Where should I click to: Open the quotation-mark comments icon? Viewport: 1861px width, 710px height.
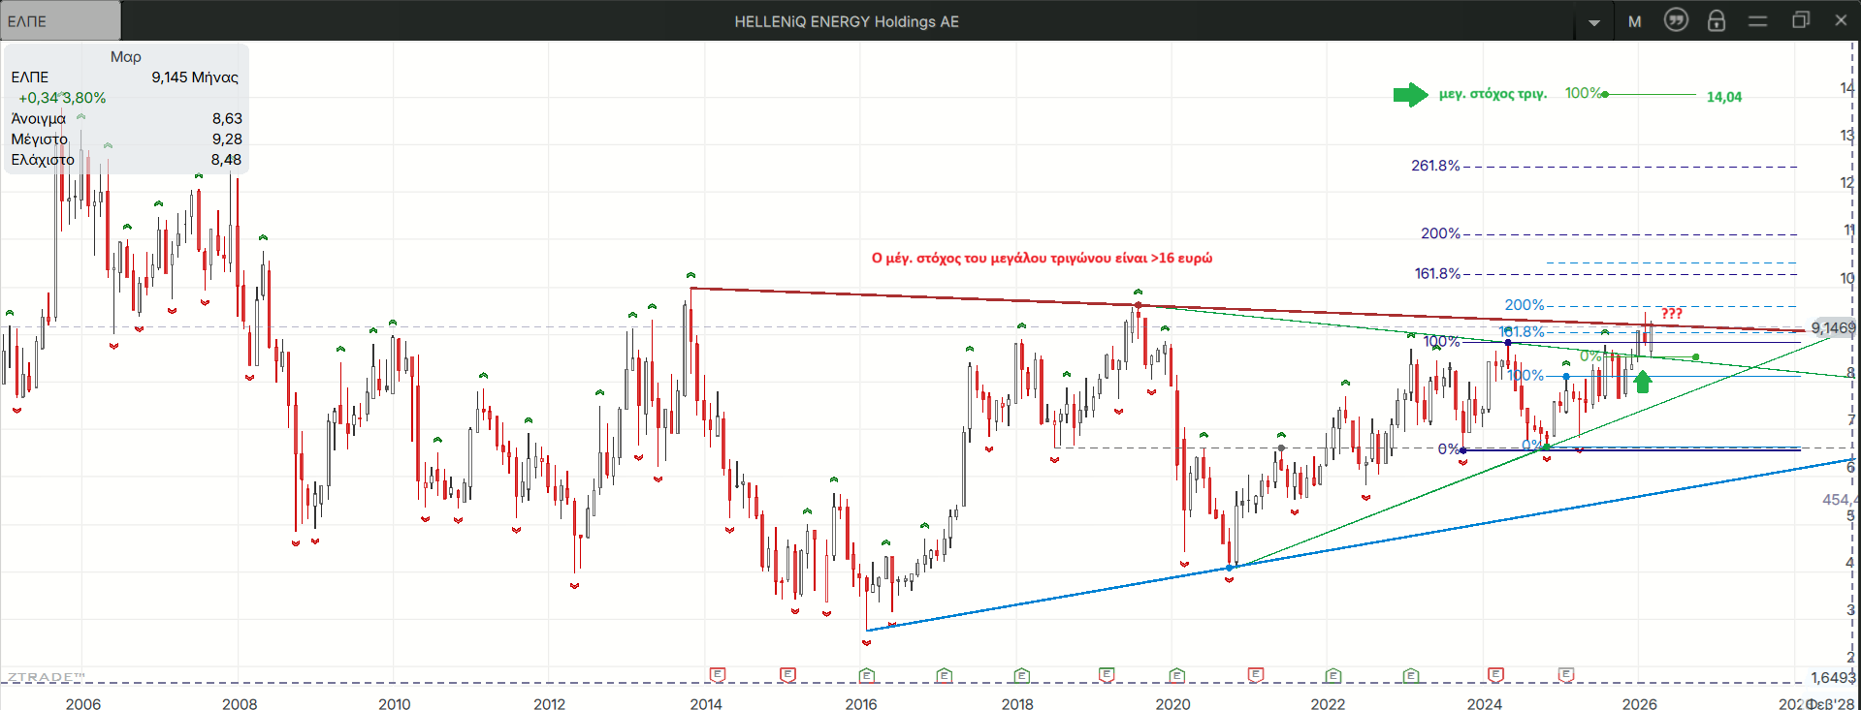pyautogui.click(x=1676, y=20)
